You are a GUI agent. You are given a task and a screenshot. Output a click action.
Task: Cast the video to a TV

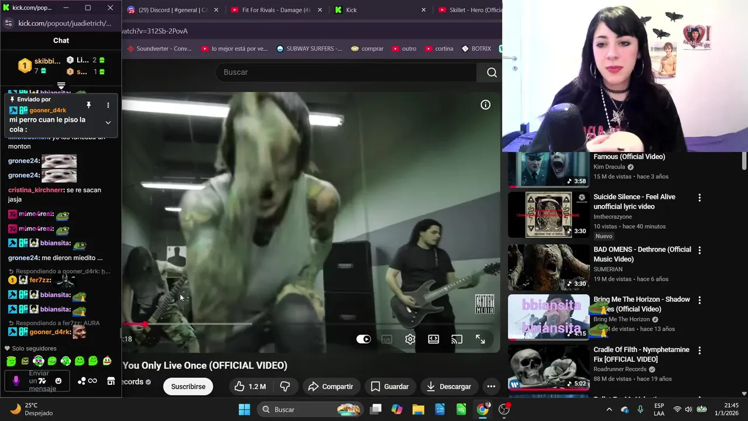[x=457, y=339]
